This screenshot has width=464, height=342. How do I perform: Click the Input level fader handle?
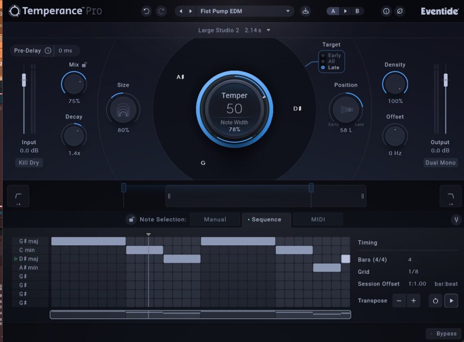[24, 80]
